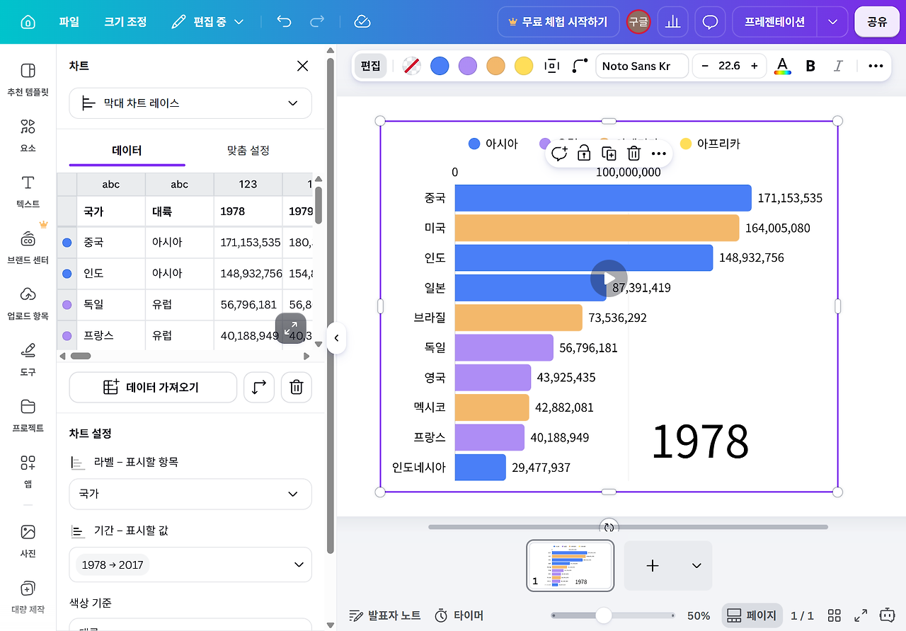Open the 파일 menu
Screen dimensions: 906x631
pyautogui.click(x=69, y=22)
